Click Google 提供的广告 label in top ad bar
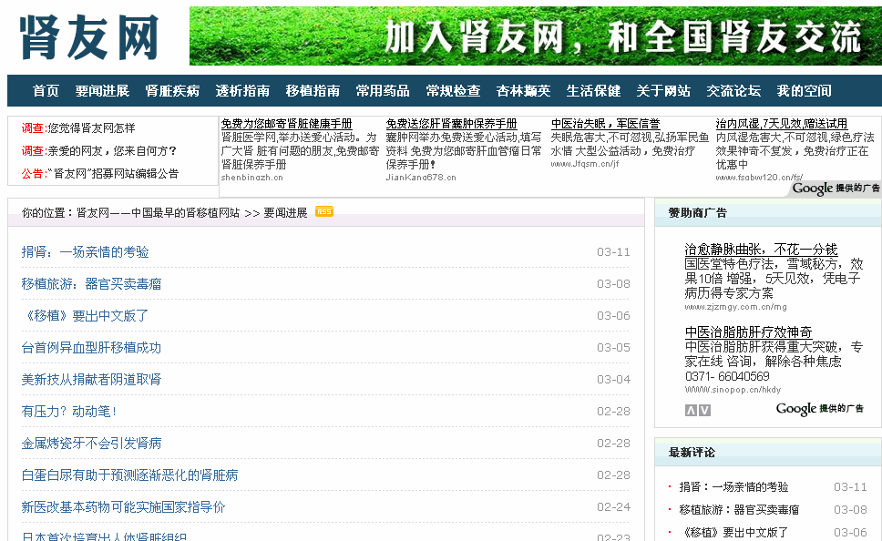 tap(836, 189)
